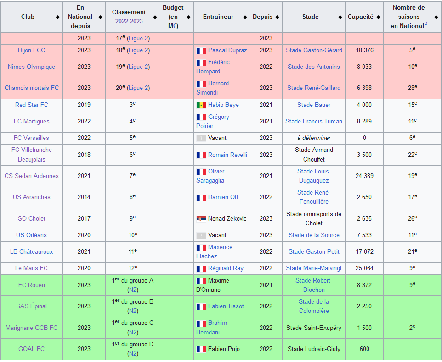The image size is (442, 362).
Task: Open Le Mans FC link
Action: 31,268
